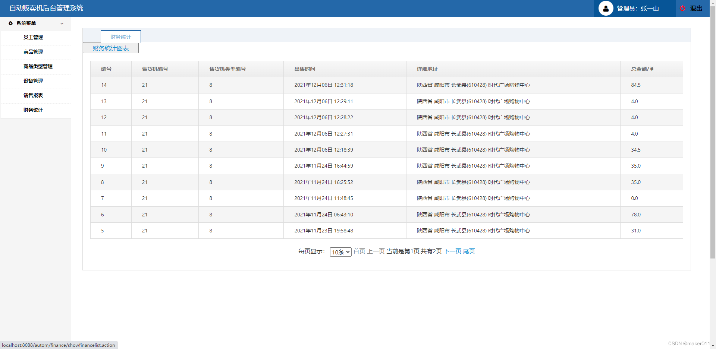The width and height of the screenshot is (716, 349).
Task: Open the 每页显示 10条 dropdown
Action: (340, 252)
